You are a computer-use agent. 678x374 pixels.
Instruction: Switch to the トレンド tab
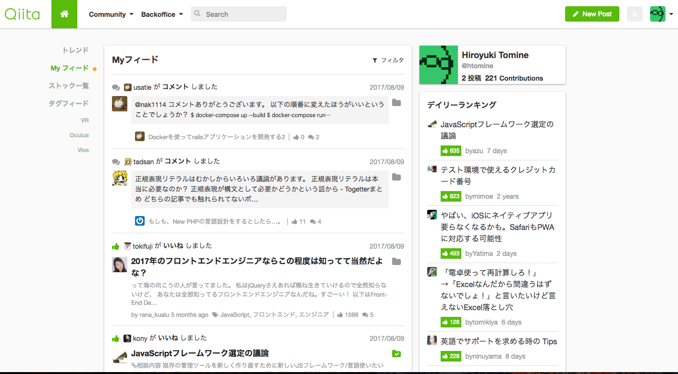coord(75,50)
